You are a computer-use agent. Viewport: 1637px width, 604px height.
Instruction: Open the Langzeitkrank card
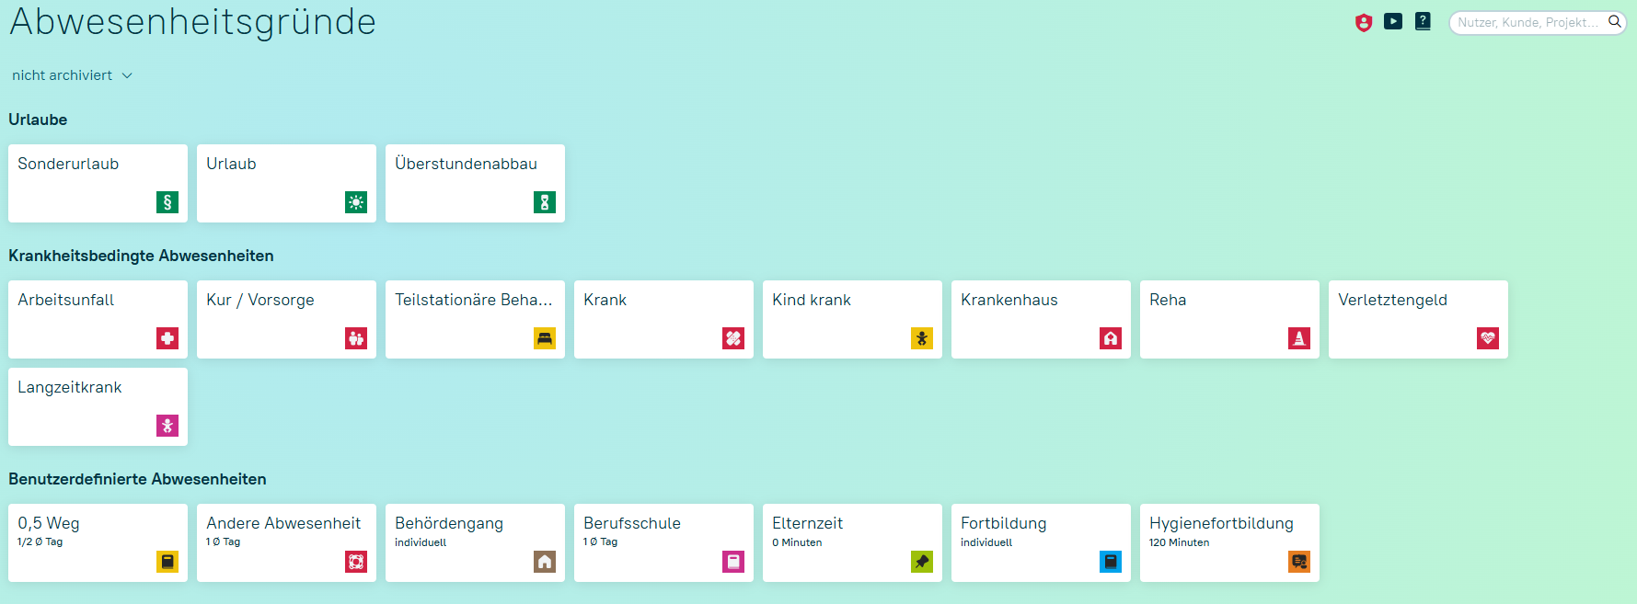[97, 406]
